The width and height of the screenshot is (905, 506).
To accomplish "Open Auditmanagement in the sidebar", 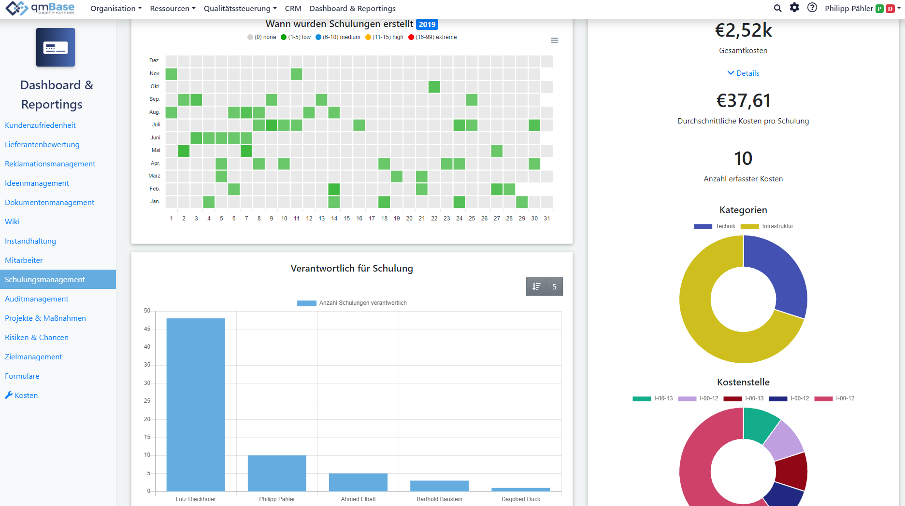I will click(x=37, y=299).
